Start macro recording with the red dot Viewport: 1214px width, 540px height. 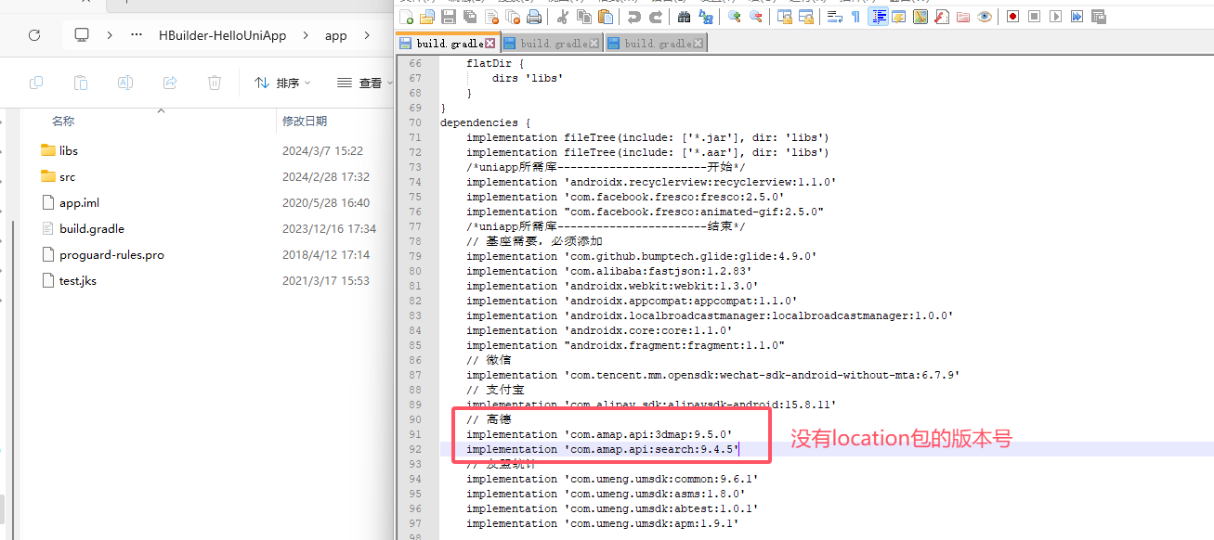click(x=1012, y=17)
